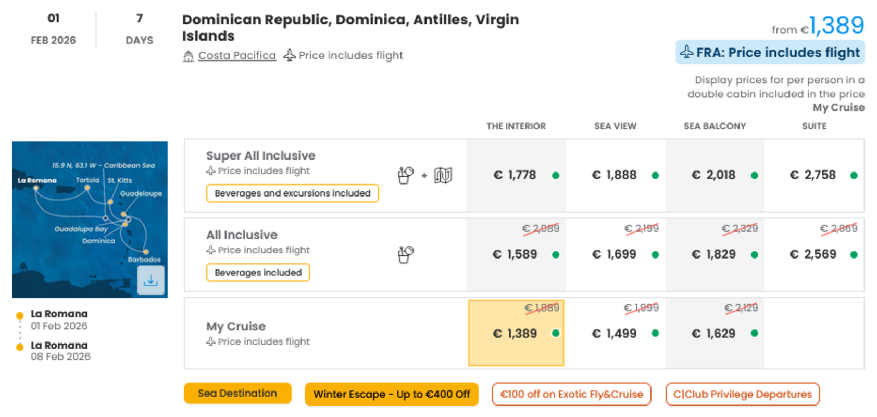Click the beverages icon in Super All Inclusive row

406,175
